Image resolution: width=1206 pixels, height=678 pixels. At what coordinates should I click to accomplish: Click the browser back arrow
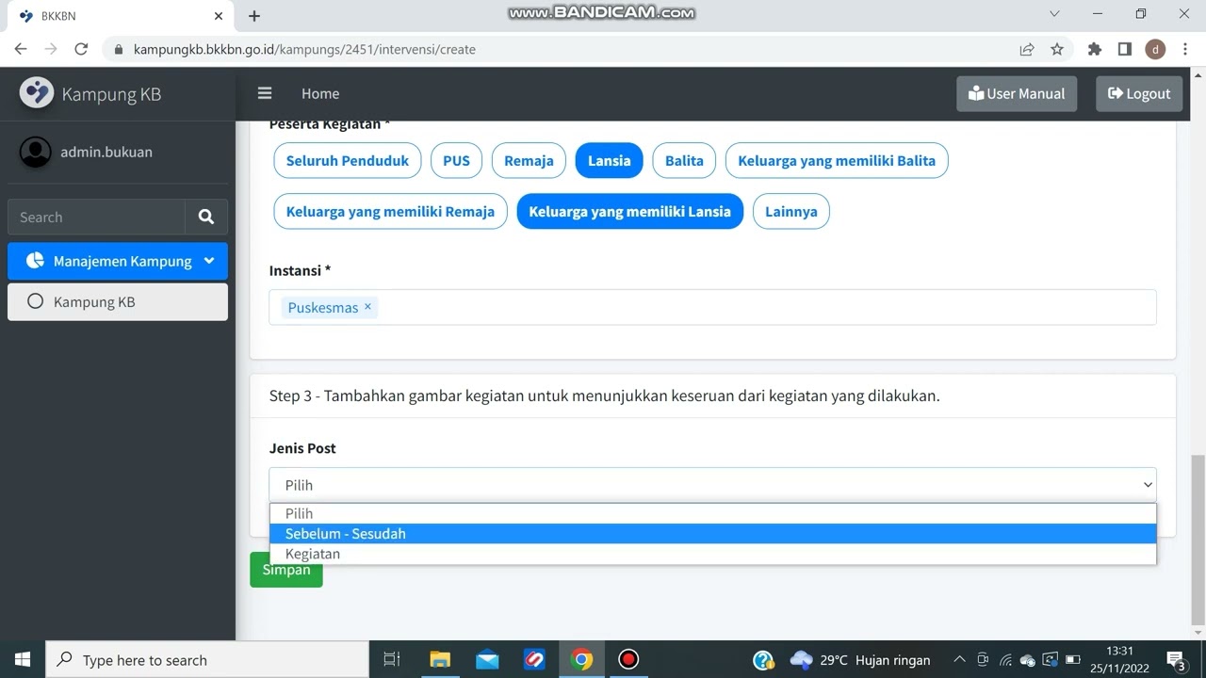(x=21, y=49)
